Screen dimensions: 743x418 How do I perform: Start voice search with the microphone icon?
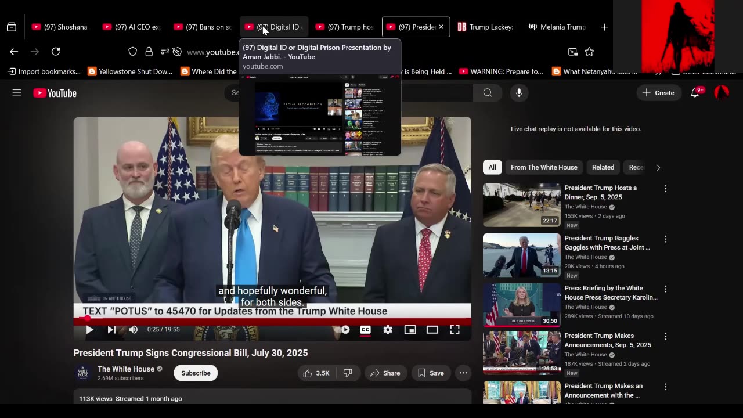click(x=519, y=93)
